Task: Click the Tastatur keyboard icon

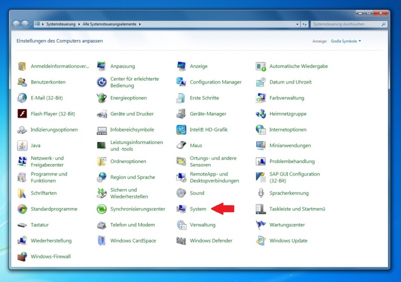Action: tap(22, 225)
